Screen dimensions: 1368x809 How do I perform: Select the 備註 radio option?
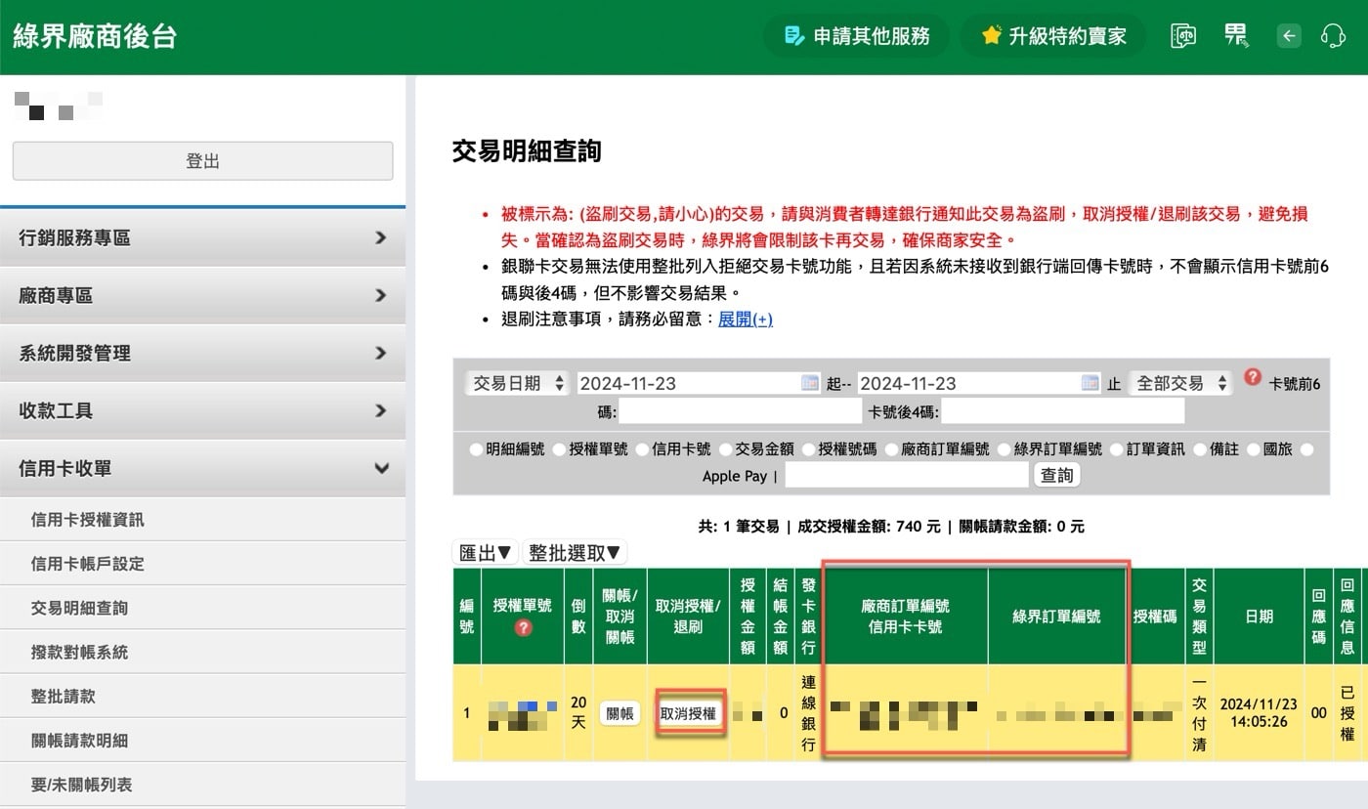point(1199,449)
